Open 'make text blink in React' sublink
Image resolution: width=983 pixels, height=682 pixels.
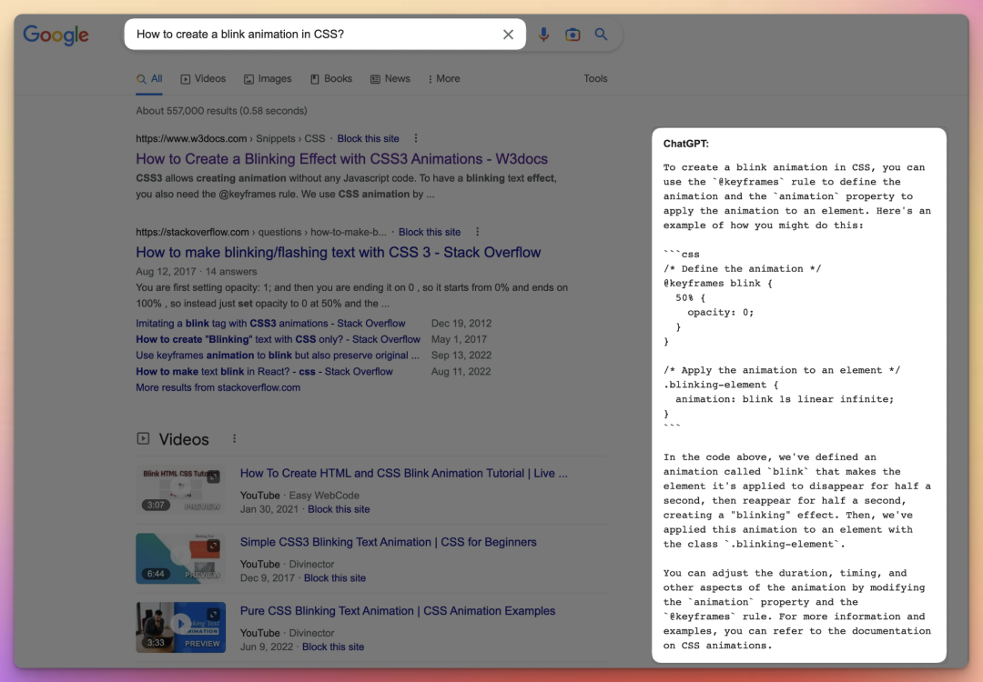(x=265, y=371)
